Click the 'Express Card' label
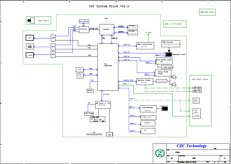This screenshot has width=231, height=164. (179, 54)
